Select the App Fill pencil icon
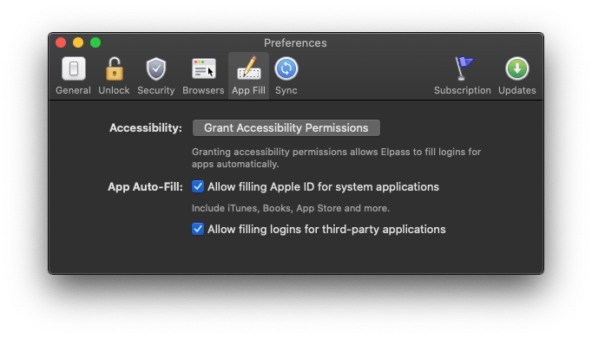The image size is (592, 338). (248, 68)
